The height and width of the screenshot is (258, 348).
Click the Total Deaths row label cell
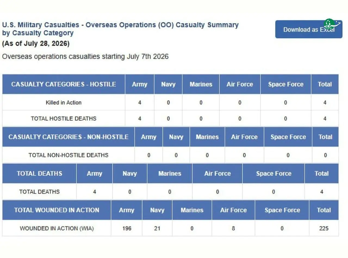coord(39,192)
